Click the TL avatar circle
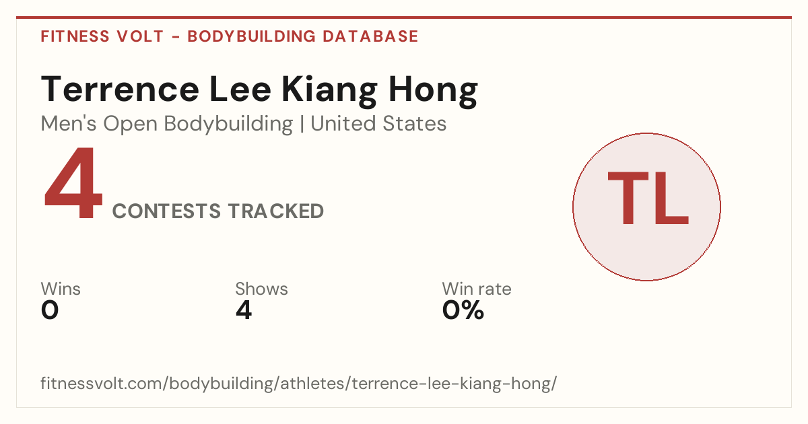Screen dimensions: 808x424 [646, 207]
